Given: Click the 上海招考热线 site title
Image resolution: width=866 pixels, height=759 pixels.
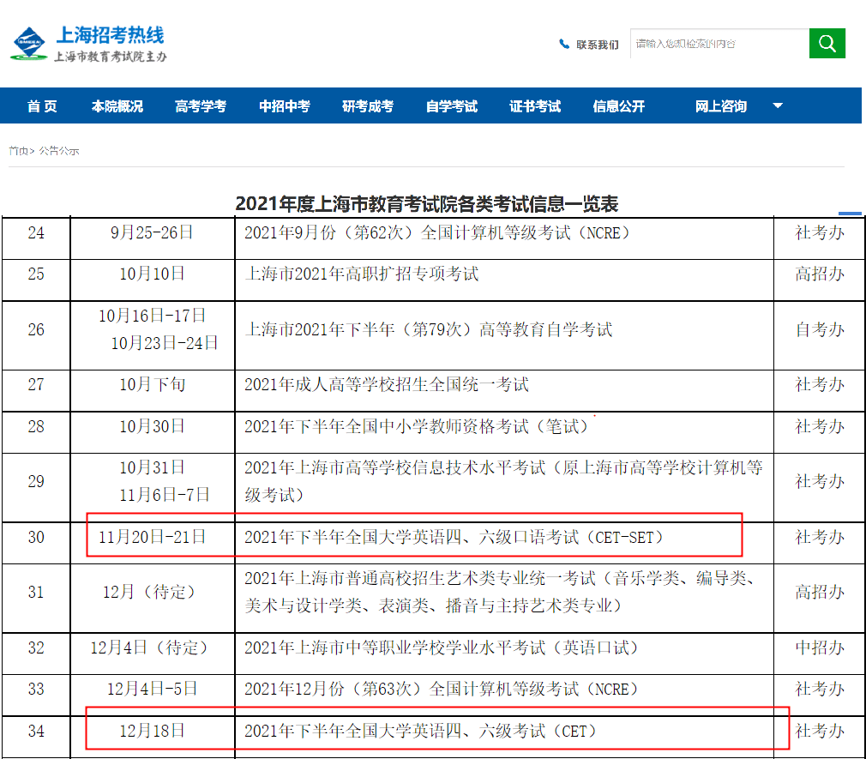Looking at the screenshot, I should coord(110,35).
